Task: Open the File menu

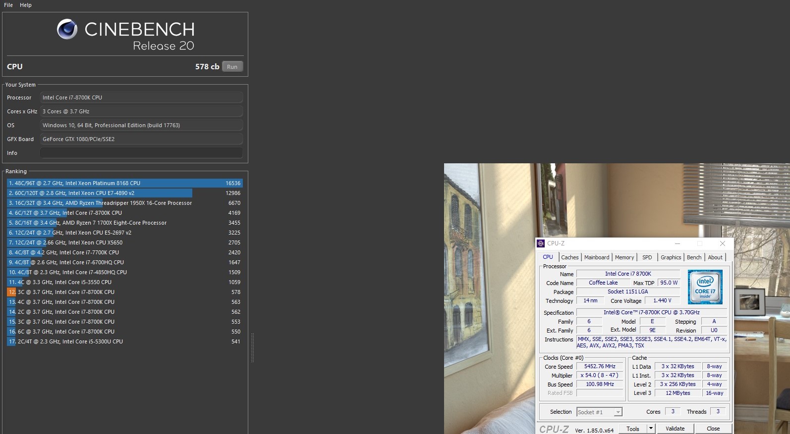Action: [x=8, y=5]
